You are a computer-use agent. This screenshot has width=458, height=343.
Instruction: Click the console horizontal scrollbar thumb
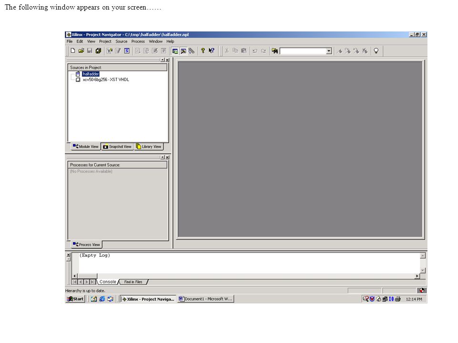pos(87,276)
